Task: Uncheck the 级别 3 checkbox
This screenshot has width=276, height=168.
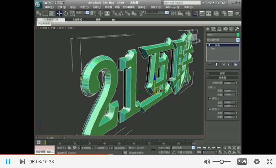Action: (x=210, y=109)
